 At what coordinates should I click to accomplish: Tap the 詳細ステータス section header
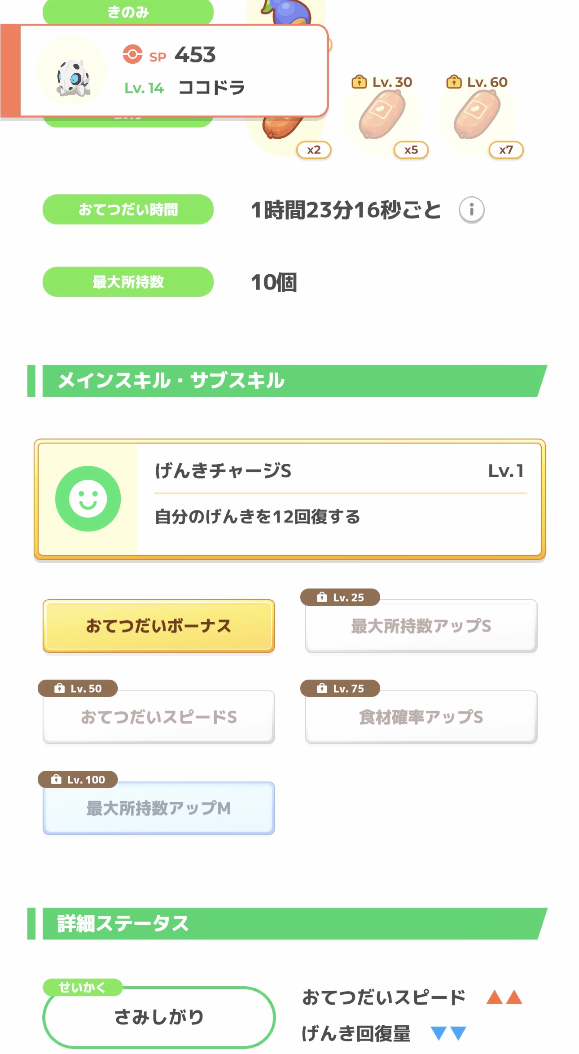tap(287, 923)
